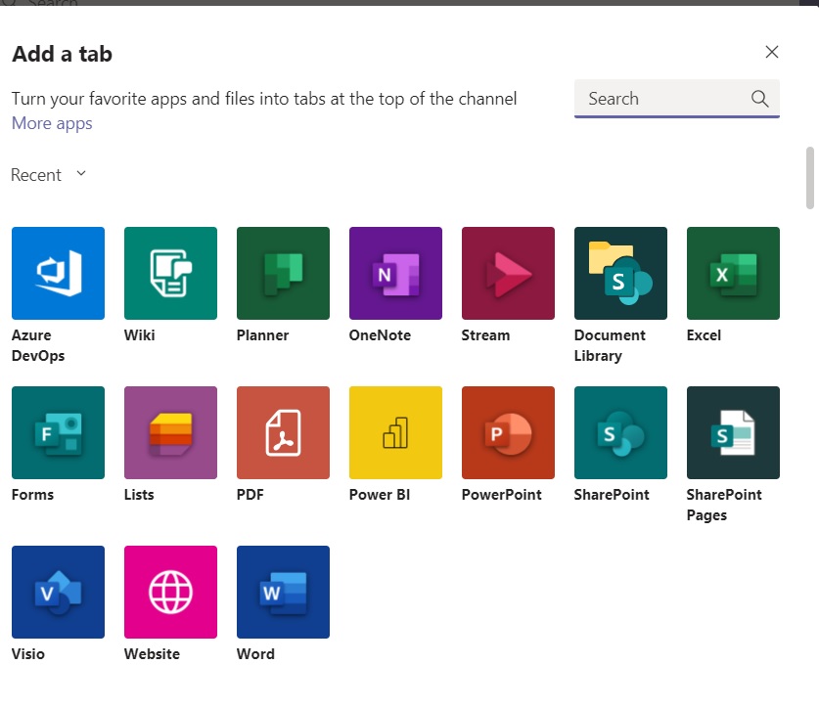Add an Excel tab

(x=733, y=273)
